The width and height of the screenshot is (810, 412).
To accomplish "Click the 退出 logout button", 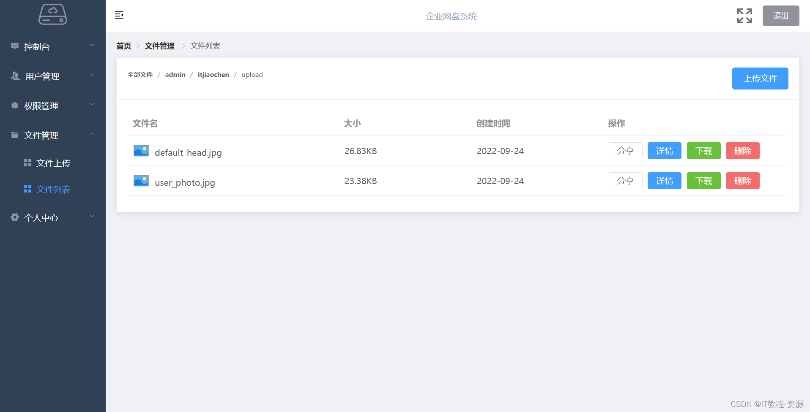I will point(781,16).
